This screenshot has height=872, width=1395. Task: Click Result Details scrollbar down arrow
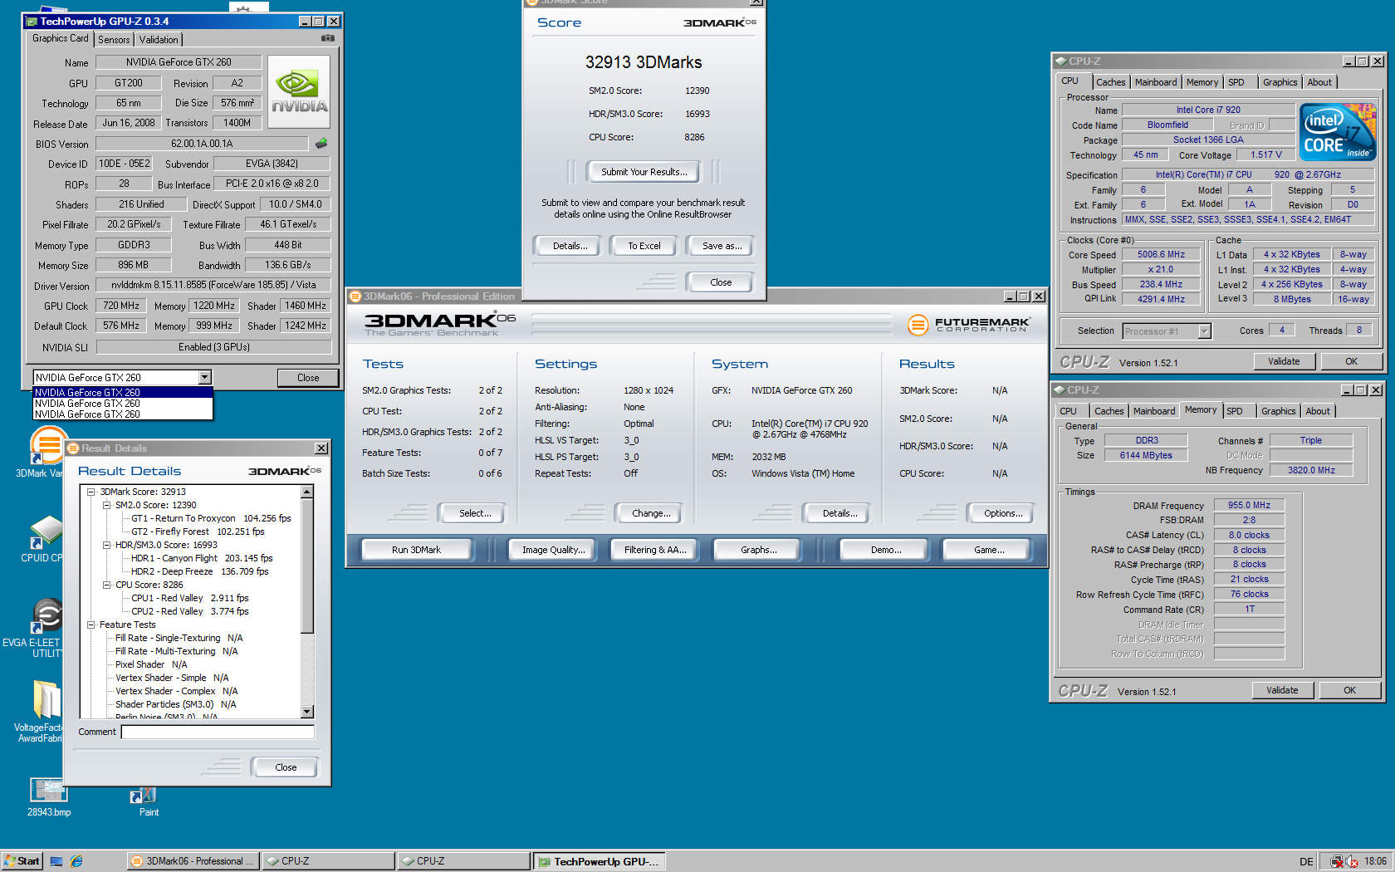pos(307,712)
